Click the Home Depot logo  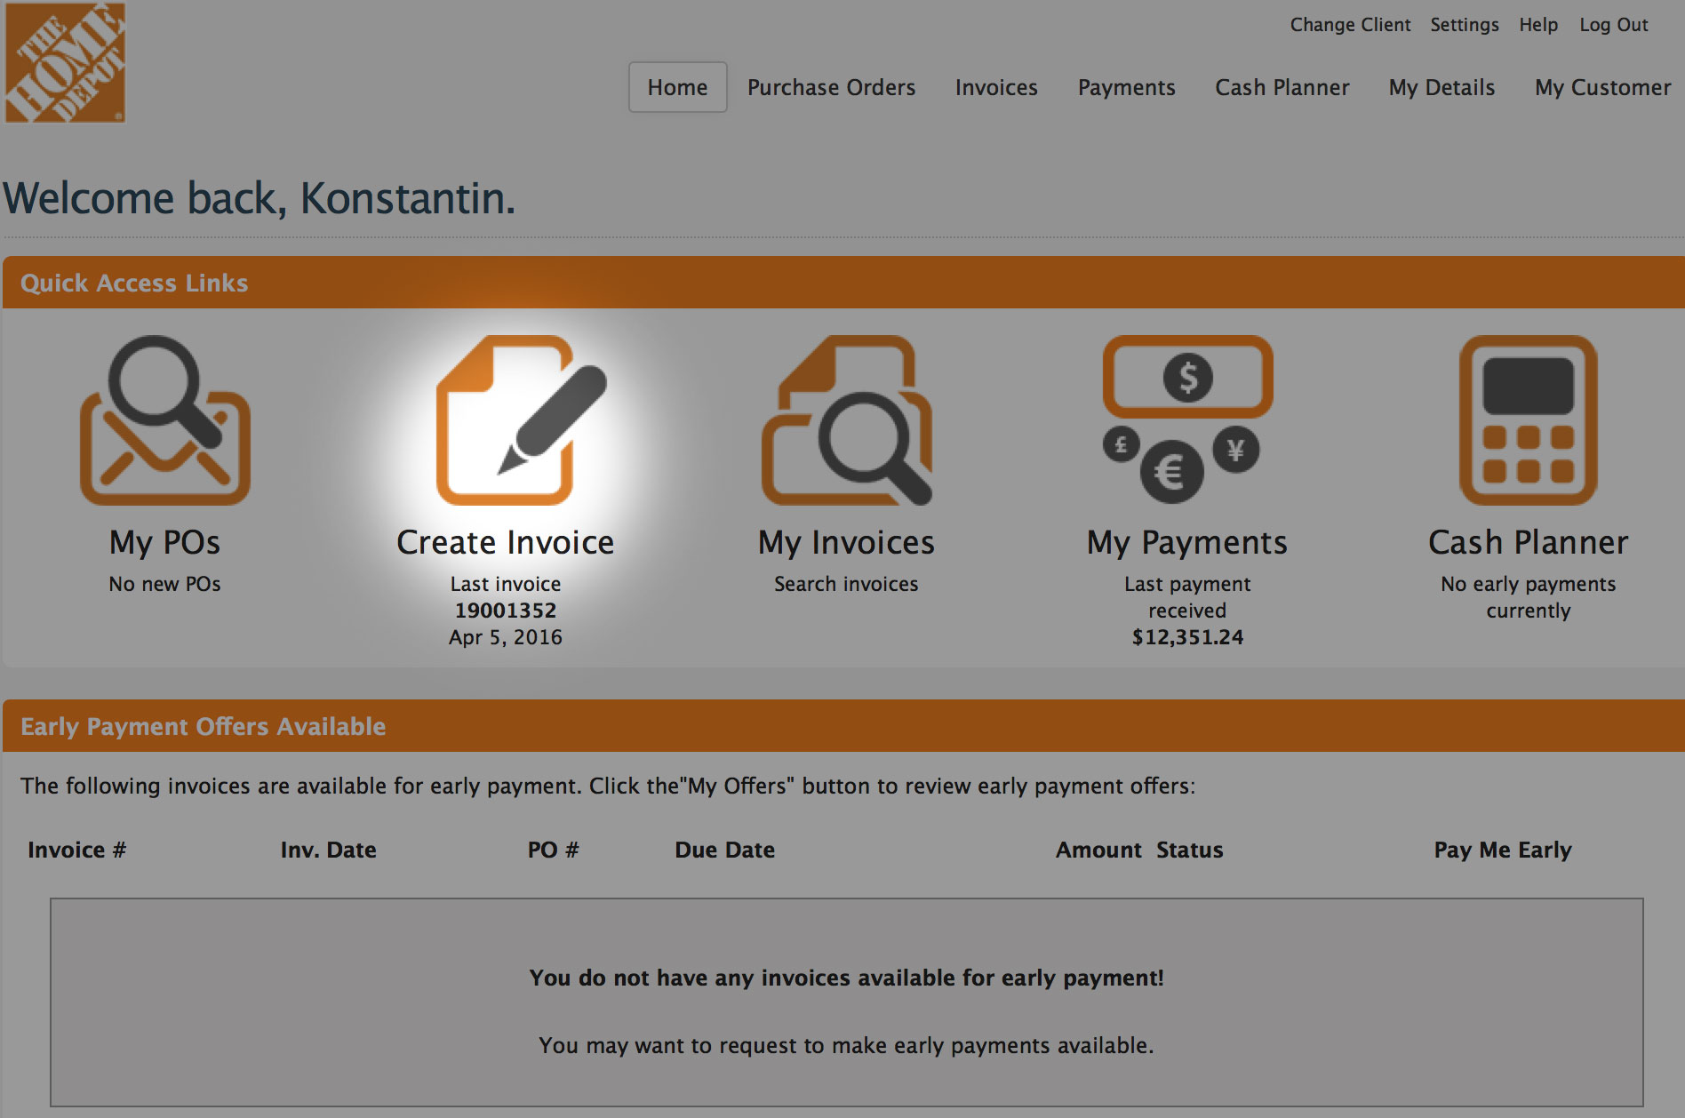pyautogui.click(x=65, y=62)
